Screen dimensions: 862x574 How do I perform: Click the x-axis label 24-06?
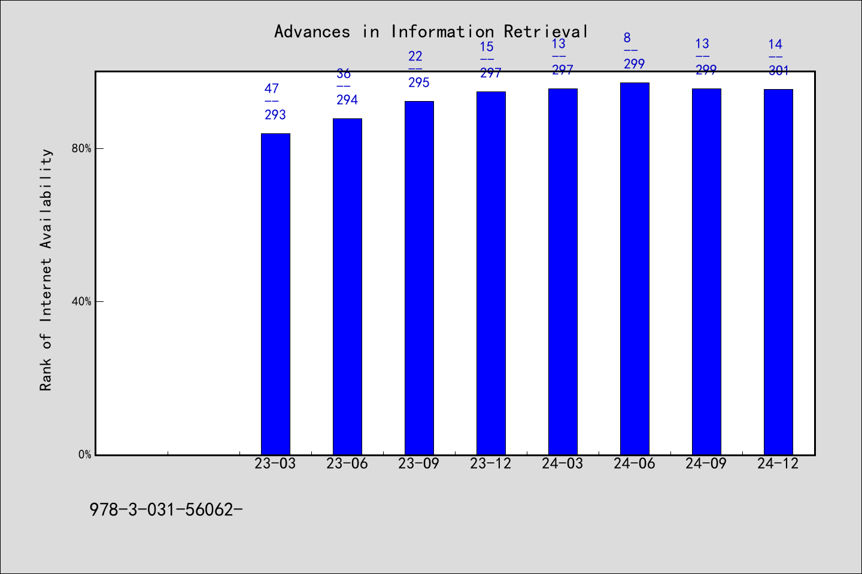tap(635, 463)
